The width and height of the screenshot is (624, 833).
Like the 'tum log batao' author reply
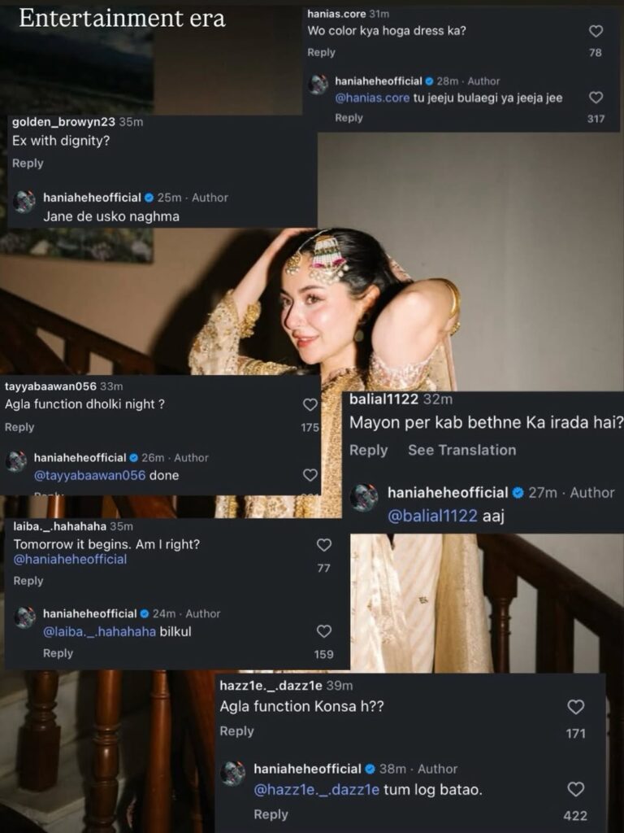(x=575, y=789)
